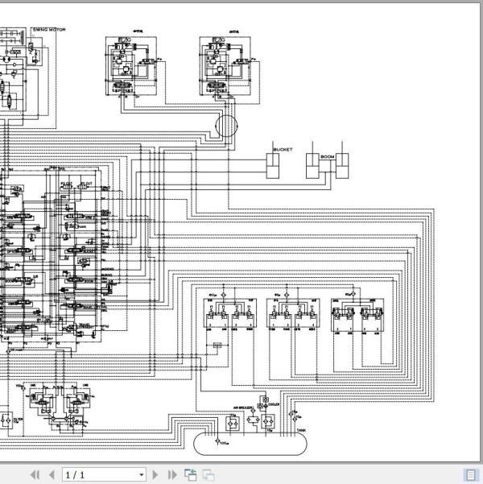Click the greyed go-to-next-view icon
The image size is (483, 484).
pos(208,475)
